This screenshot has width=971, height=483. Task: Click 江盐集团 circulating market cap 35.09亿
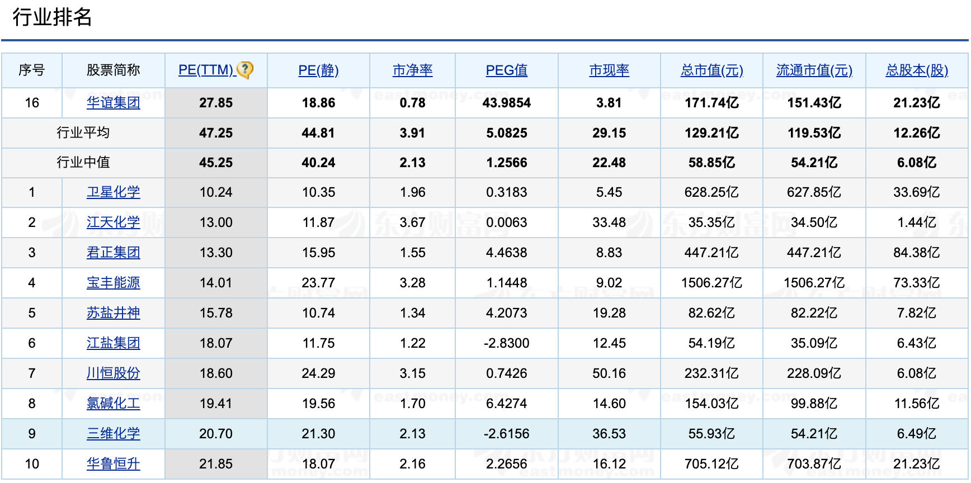814,343
